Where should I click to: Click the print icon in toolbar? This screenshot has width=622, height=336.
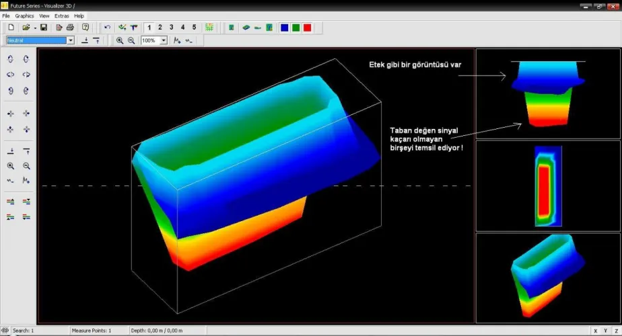(70, 28)
